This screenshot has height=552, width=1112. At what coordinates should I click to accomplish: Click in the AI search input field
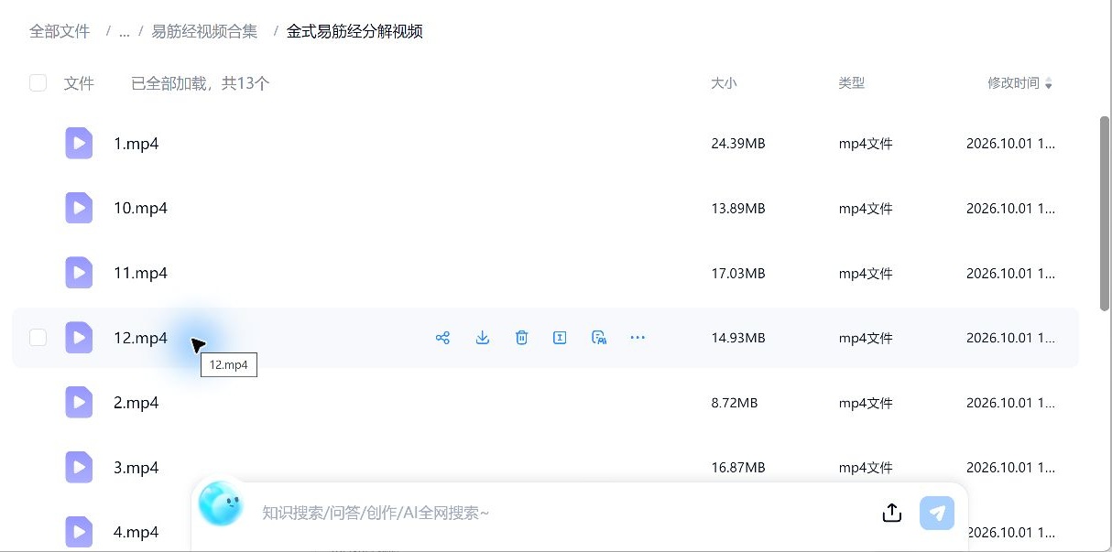(559, 513)
